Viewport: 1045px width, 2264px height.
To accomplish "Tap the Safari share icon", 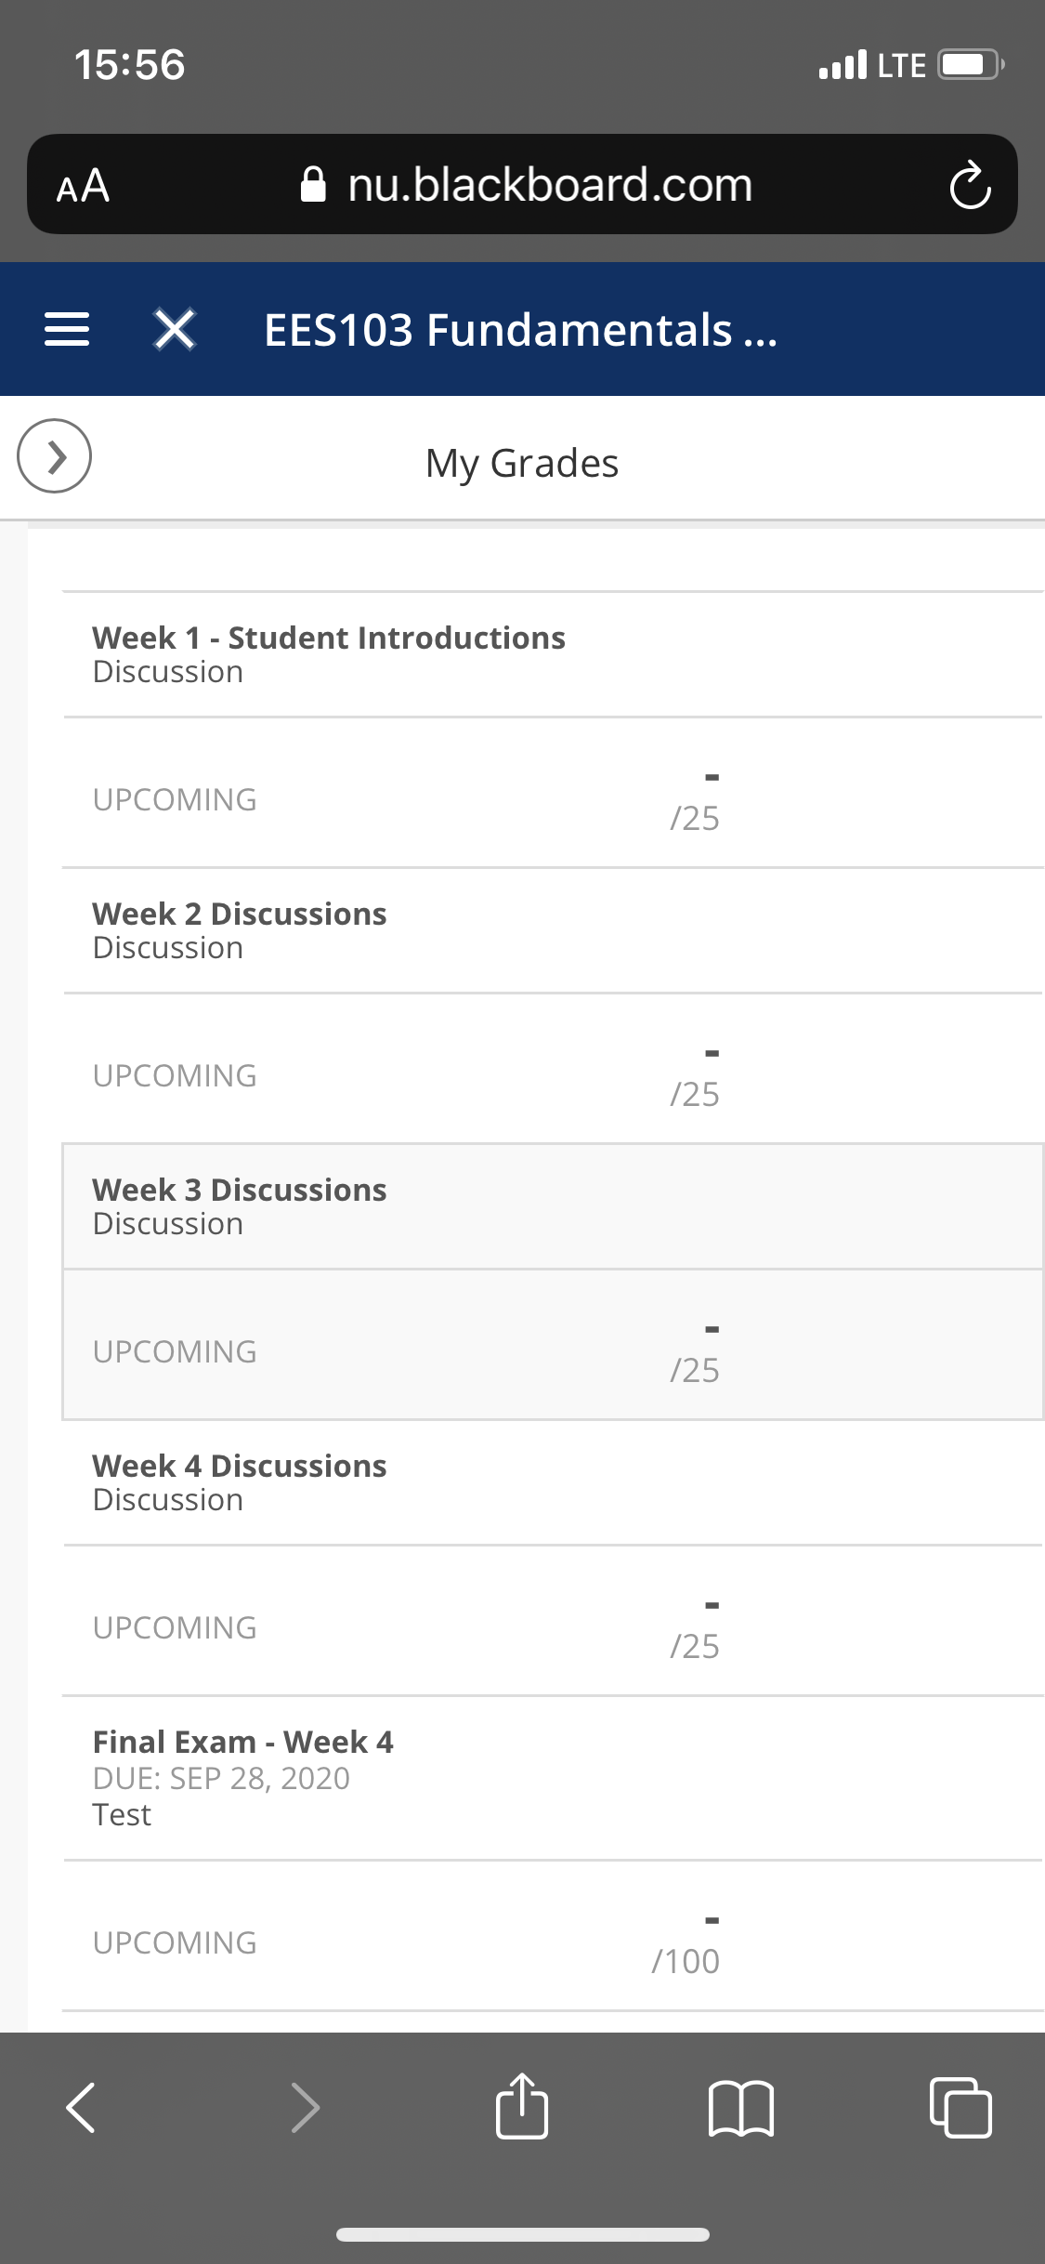I will (522, 2106).
